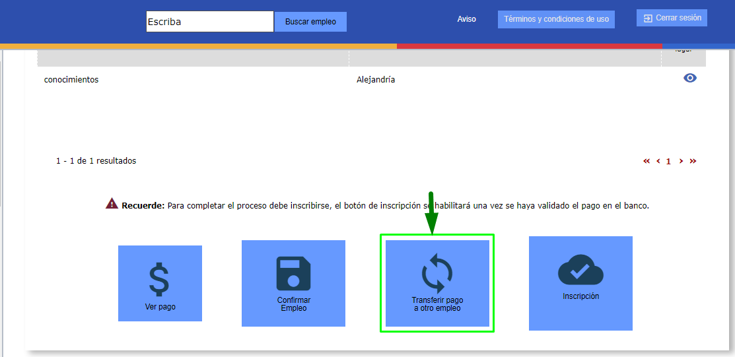
Task: Click the orange stripe under the header
Action: click(x=198, y=46)
